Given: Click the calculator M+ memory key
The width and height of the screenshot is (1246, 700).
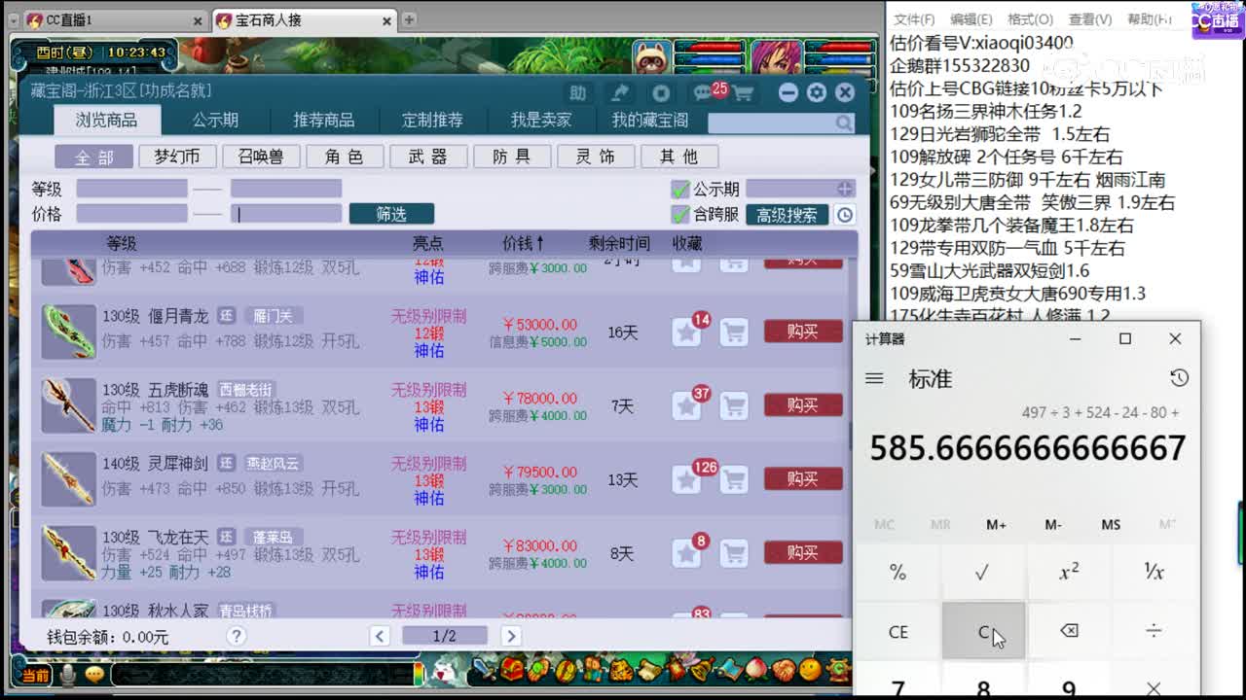Looking at the screenshot, I should pyautogui.click(x=996, y=524).
